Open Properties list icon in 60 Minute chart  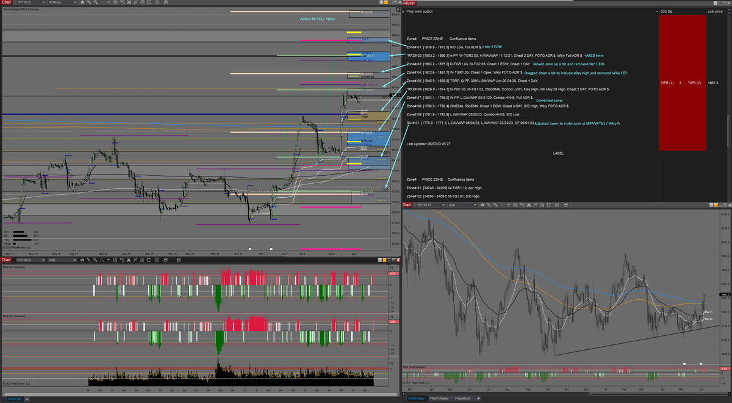(149, 2)
